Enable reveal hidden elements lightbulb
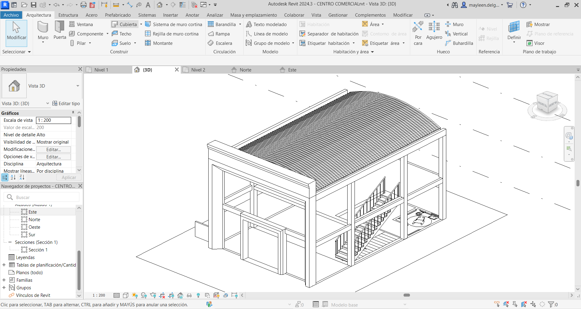 pyautogui.click(x=198, y=295)
